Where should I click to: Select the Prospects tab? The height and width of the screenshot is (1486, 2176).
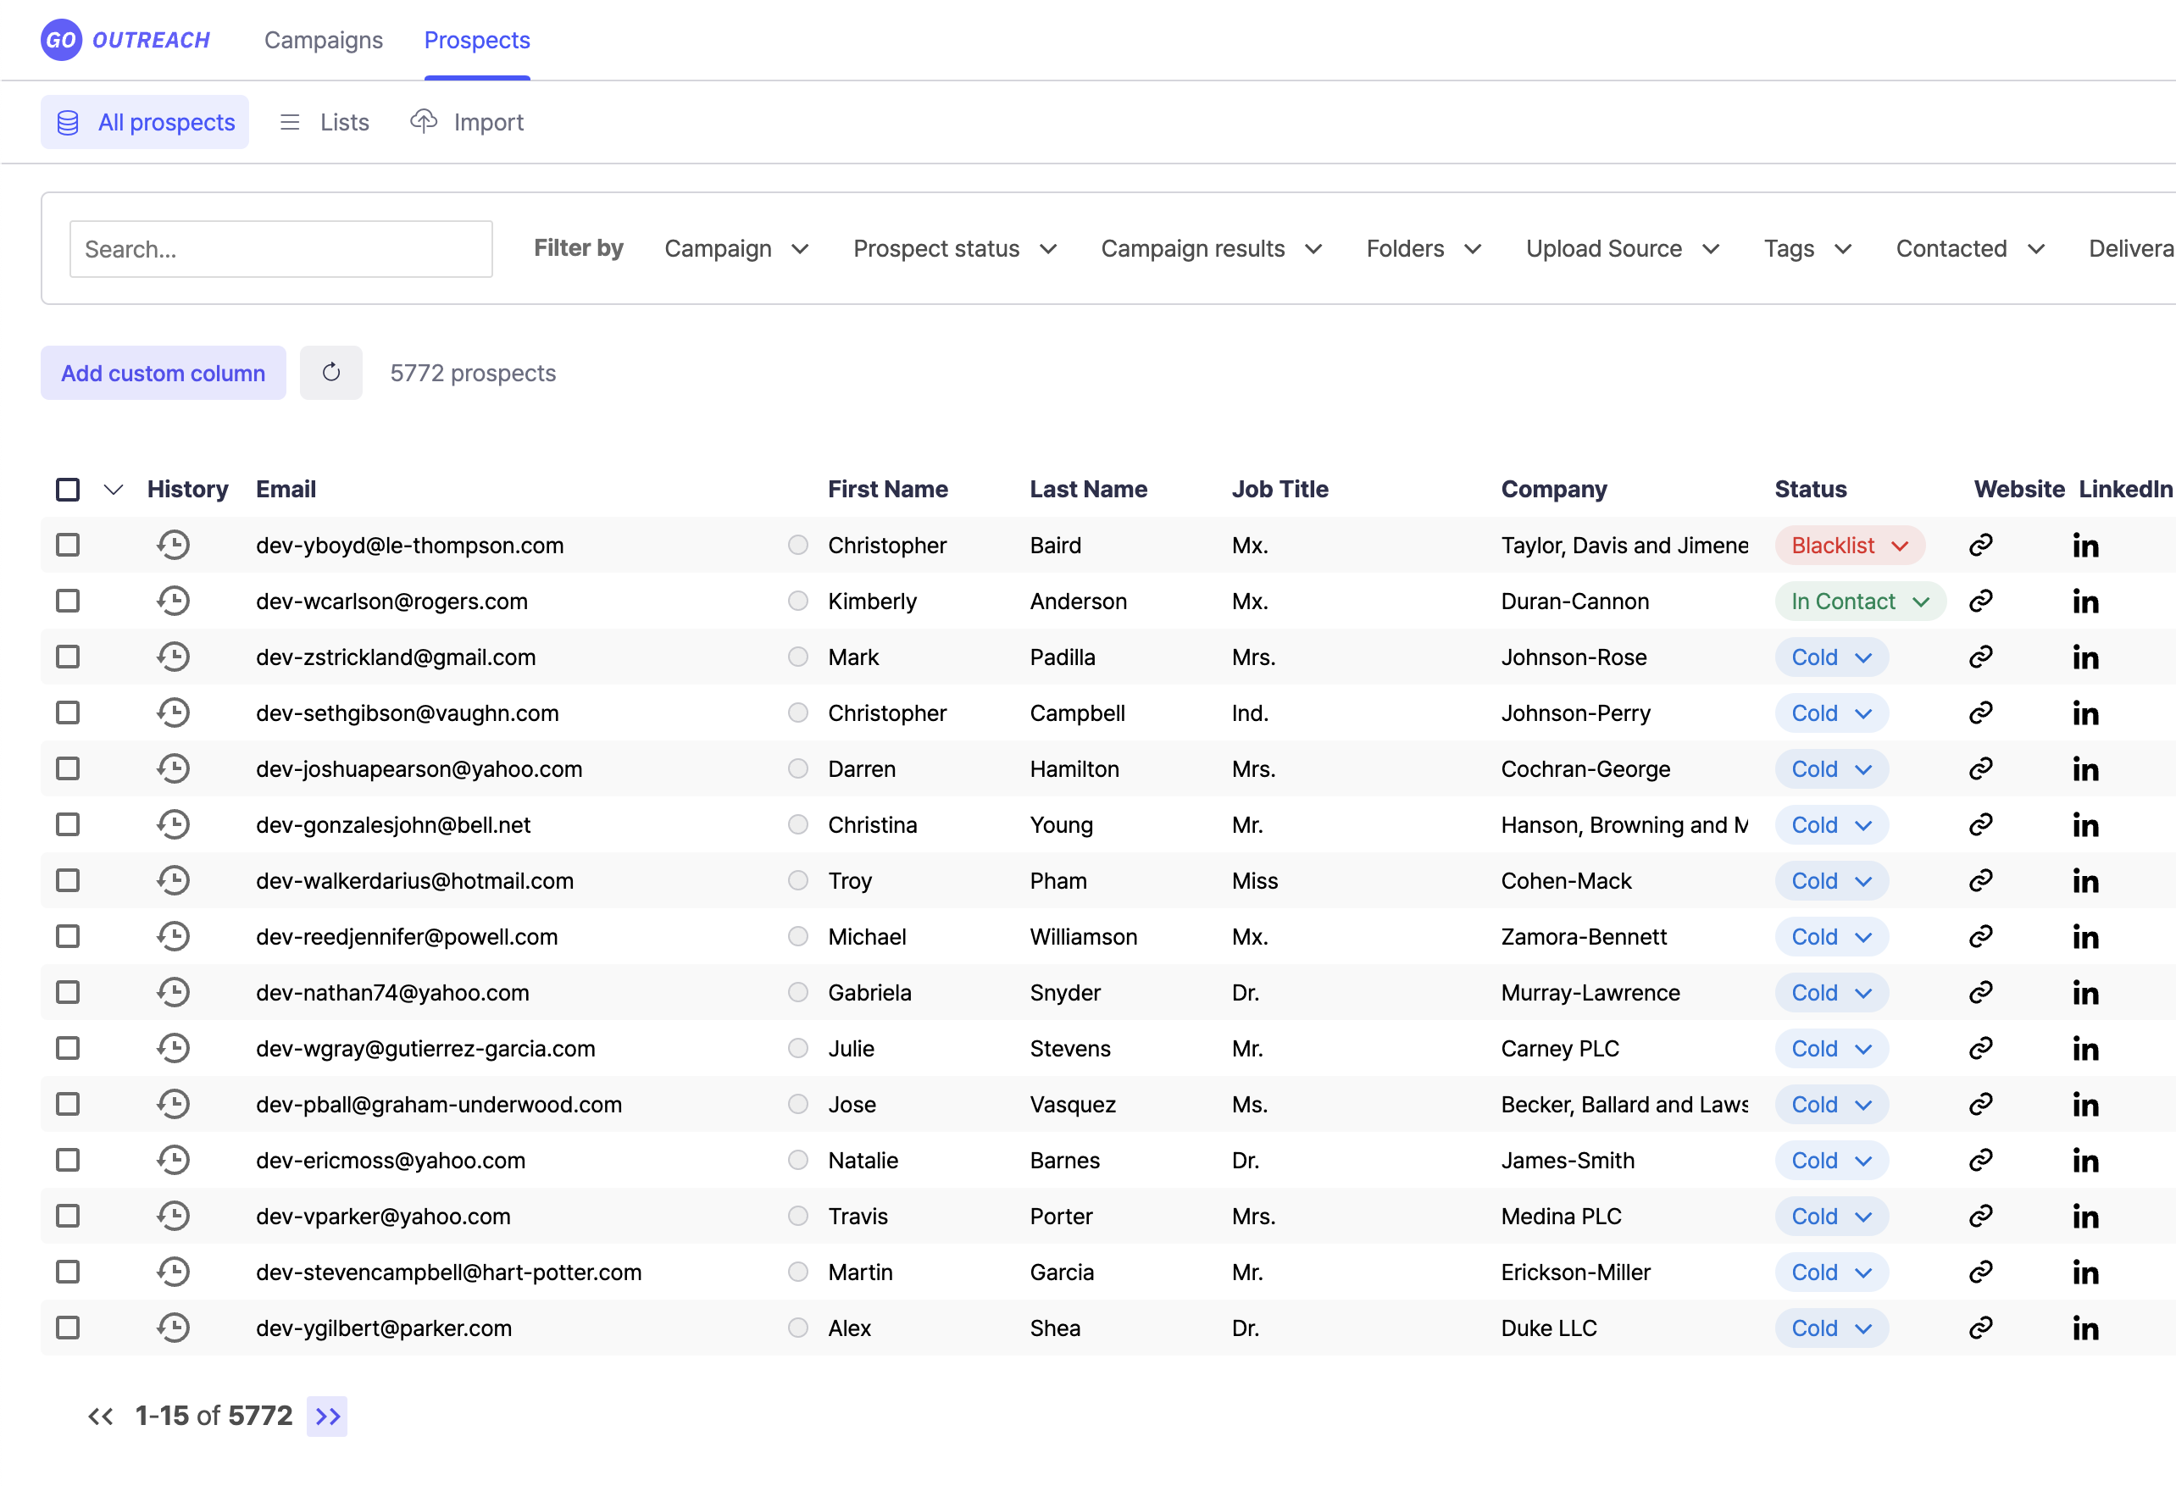[476, 41]
